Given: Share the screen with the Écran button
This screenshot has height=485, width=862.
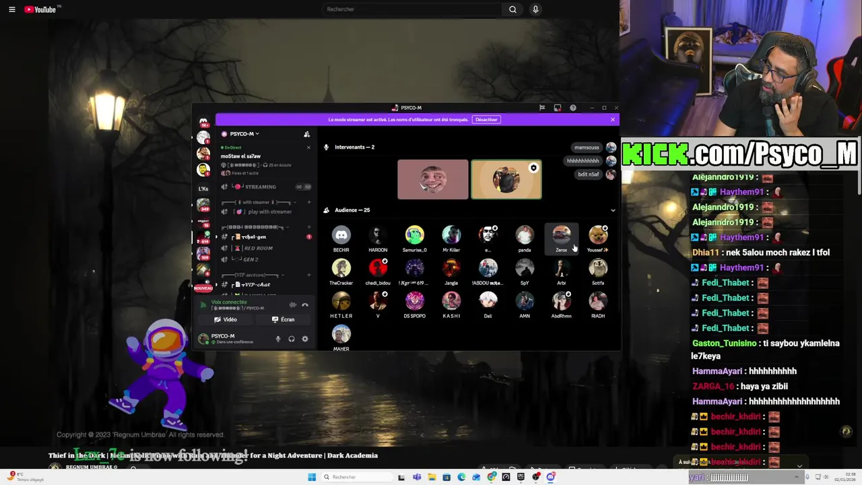Looking at the screenshot, I should (283, 319).
